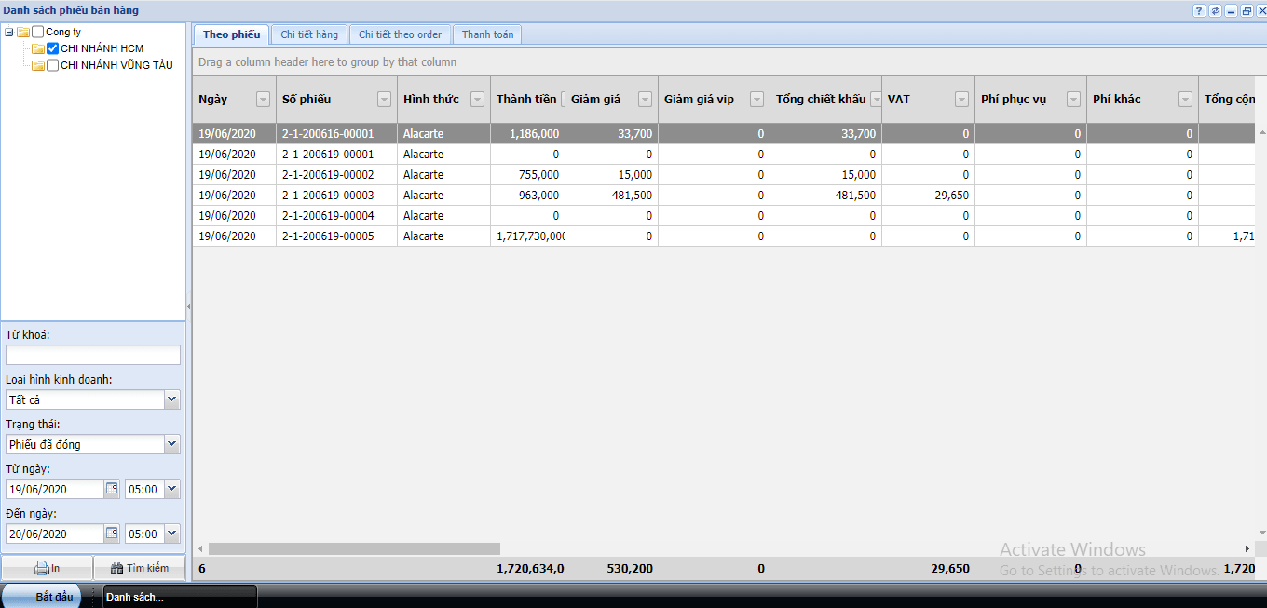Sort by the Thành tiền column header
This screenshot has height=608, width=1267.
pyautogui.click(x=526, y=100)
